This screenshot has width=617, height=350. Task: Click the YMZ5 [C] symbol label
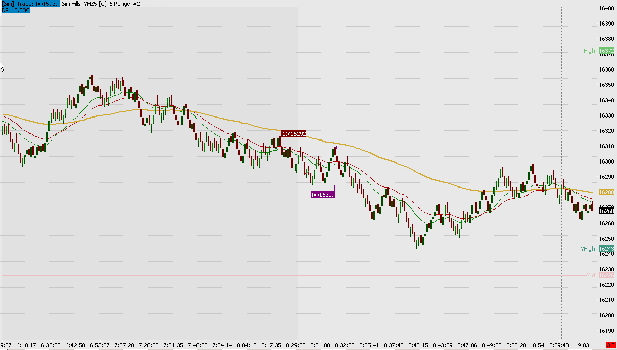coord(95,4)
